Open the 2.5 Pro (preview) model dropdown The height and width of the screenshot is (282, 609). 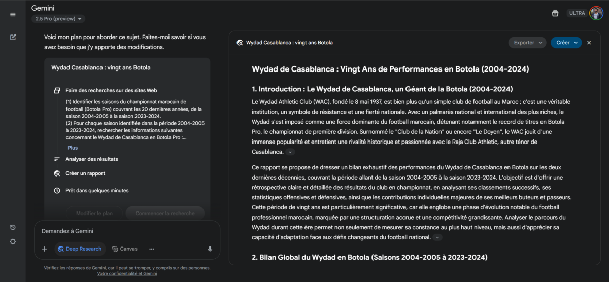tap(58, 19)
